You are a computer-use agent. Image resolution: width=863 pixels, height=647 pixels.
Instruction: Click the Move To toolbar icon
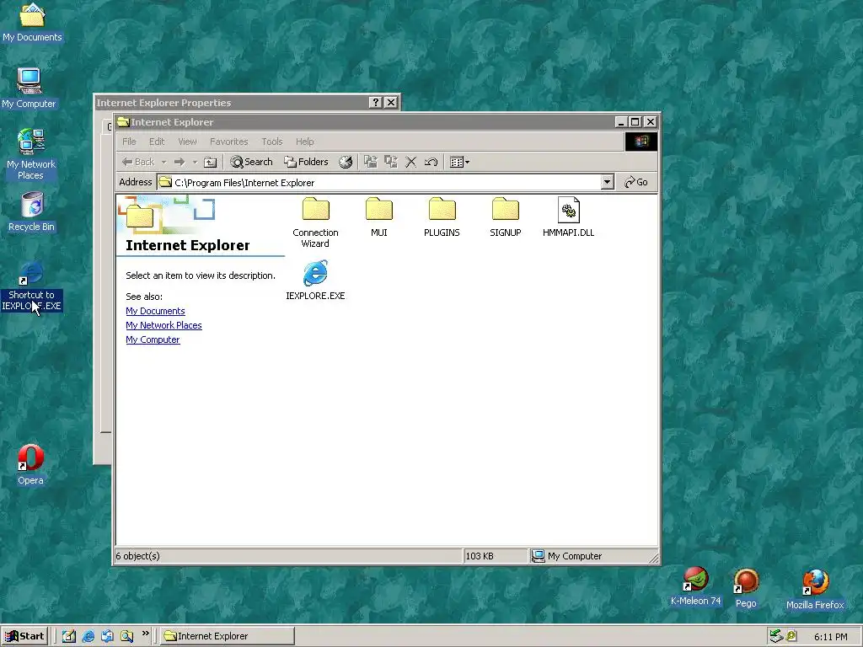371,162
